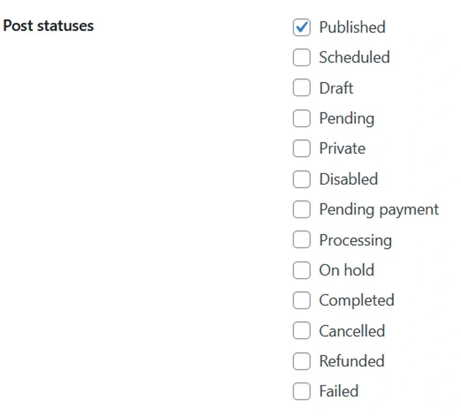Check the Failed status box

302,391
